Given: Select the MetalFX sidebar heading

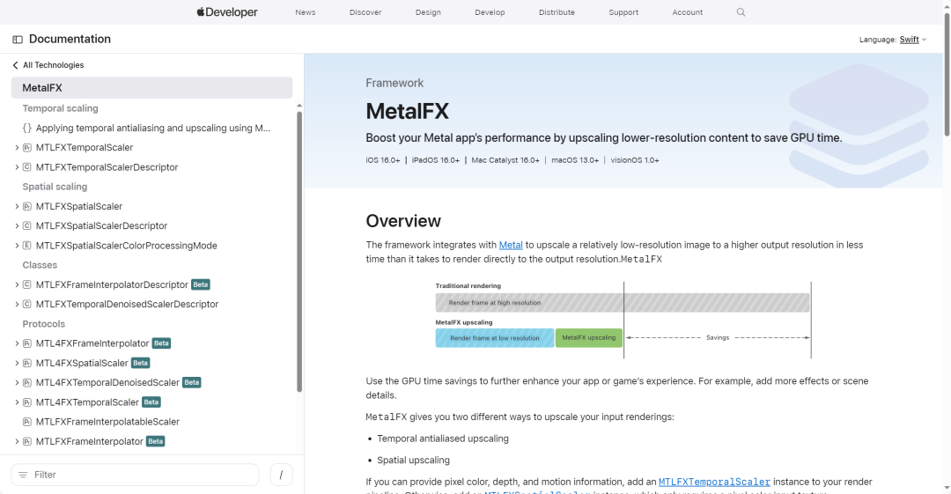Looking at the screenshot, I should (x=151, y=88).
